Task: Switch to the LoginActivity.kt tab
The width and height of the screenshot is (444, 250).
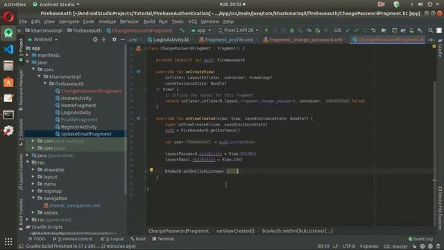Action: pyautogui.click(x=168, y=40)
